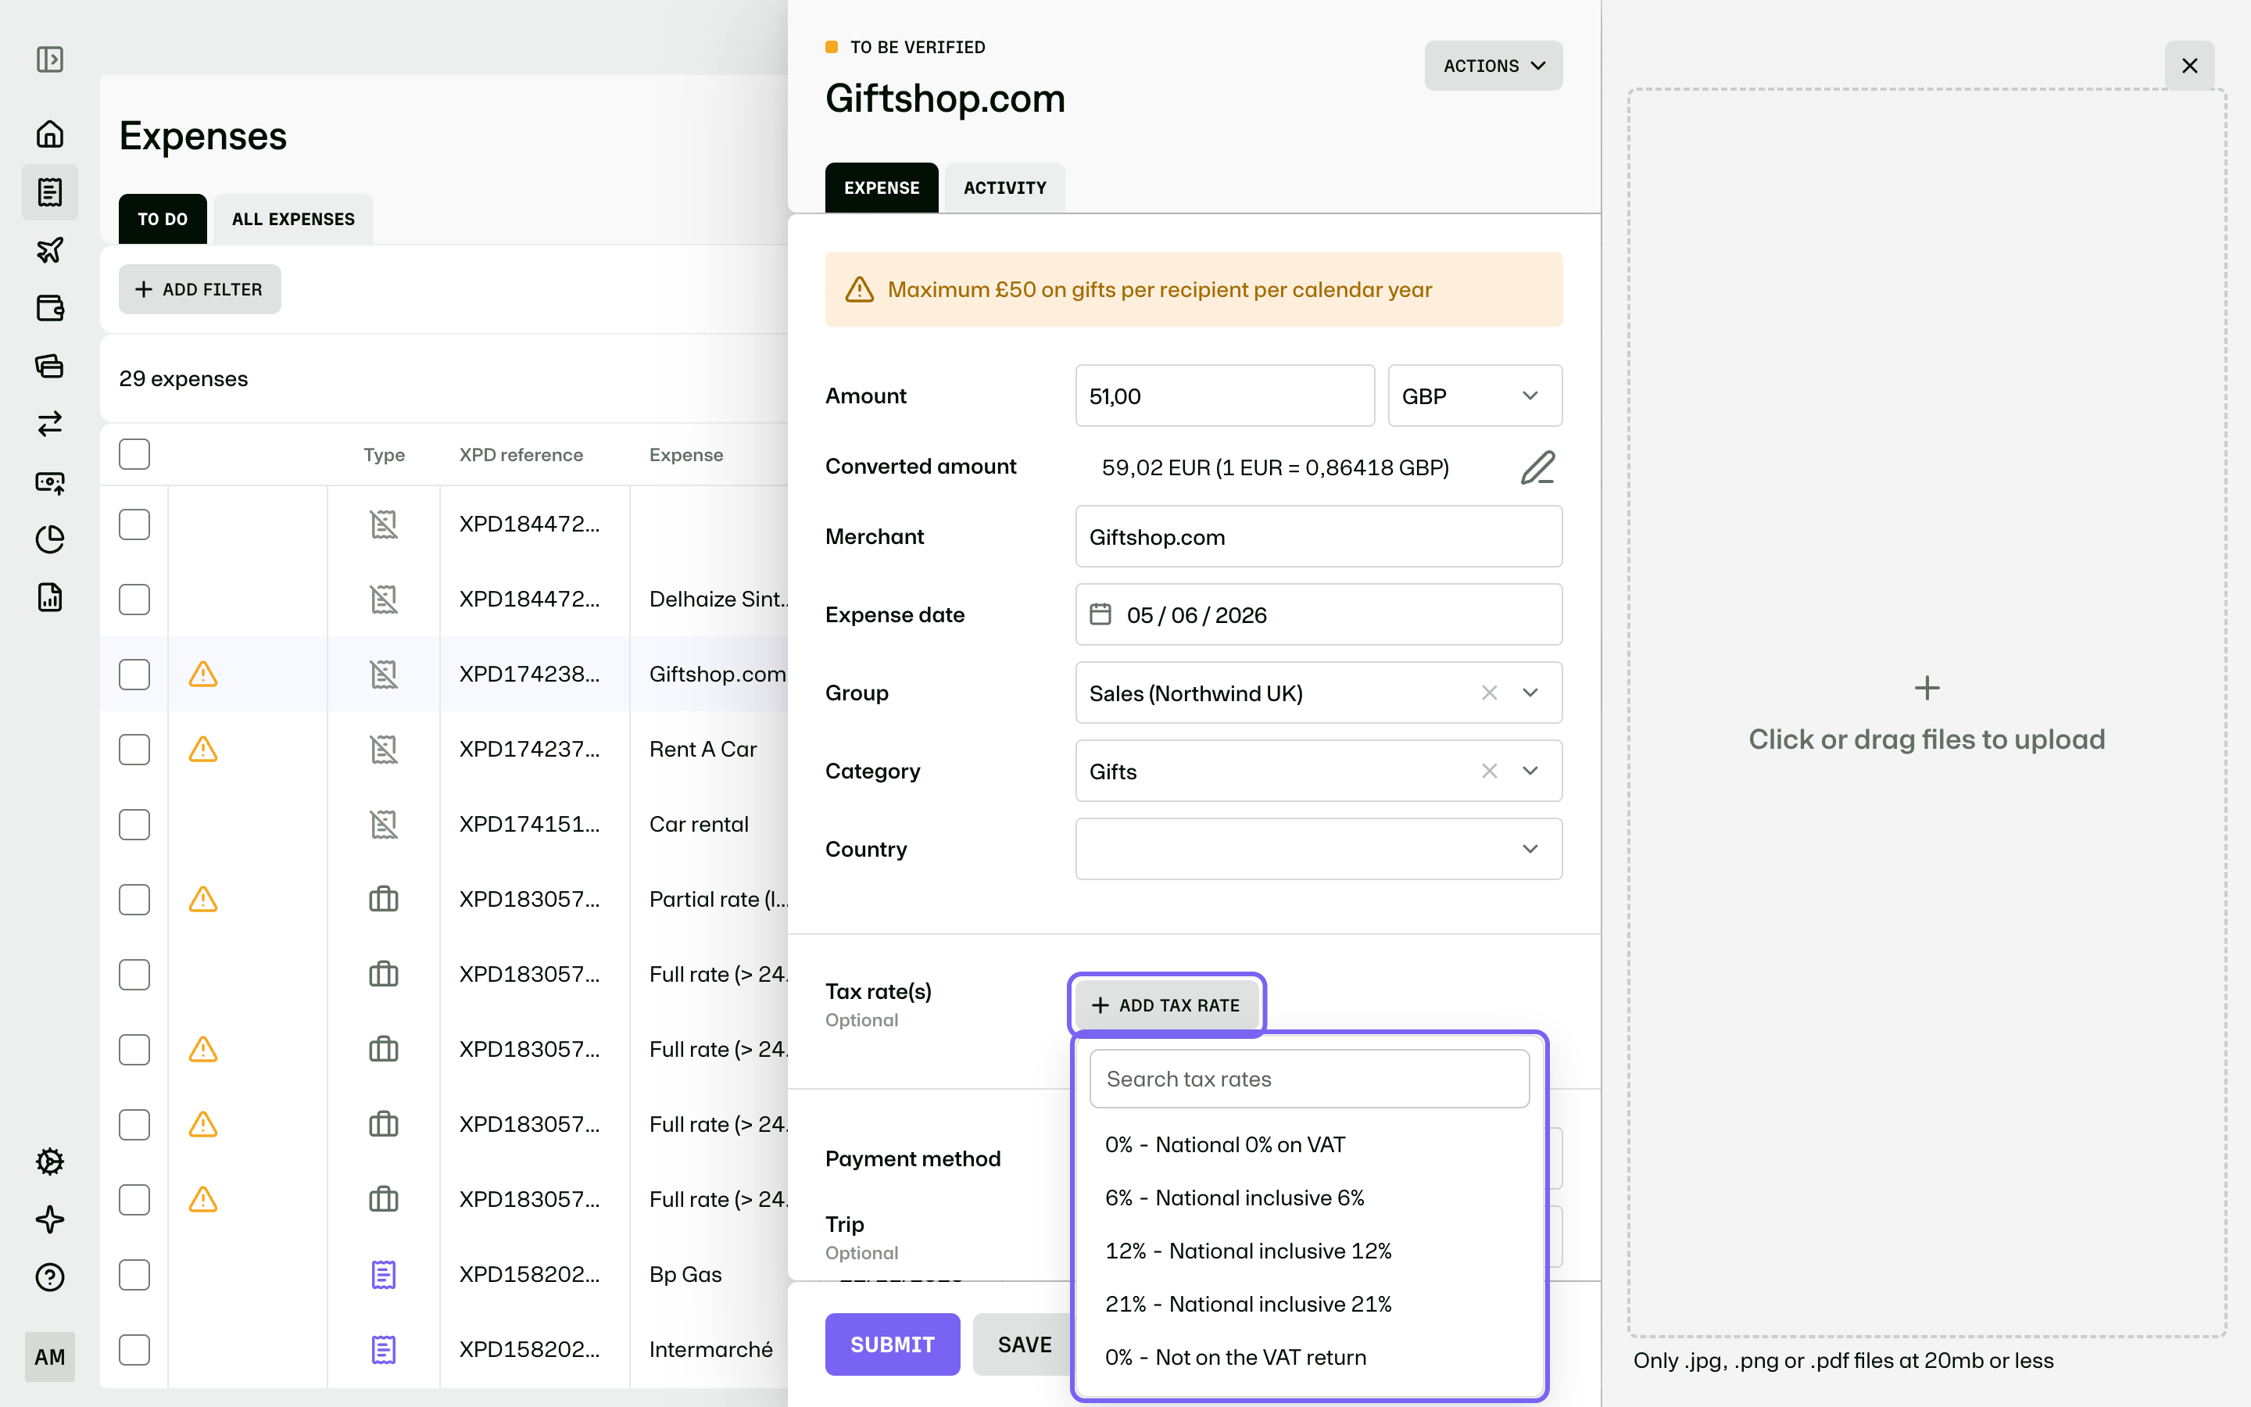2251x1407 pixels.
Task: Tick the Intermarché row checkbox
Action: [x=134, y=1349]
